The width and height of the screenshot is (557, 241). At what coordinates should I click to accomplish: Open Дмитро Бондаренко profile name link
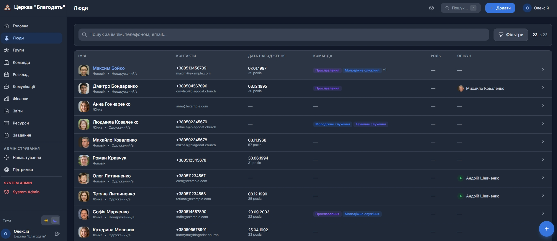[115, 86]
